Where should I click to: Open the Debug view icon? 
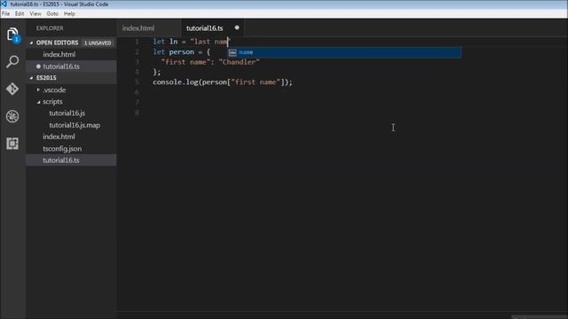pyautogui.click(x=12, y=116)
